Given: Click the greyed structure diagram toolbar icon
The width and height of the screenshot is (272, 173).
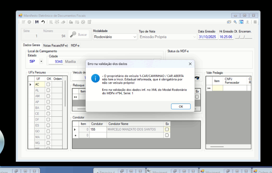Looking at the screenshot, I should pos(57,22).
